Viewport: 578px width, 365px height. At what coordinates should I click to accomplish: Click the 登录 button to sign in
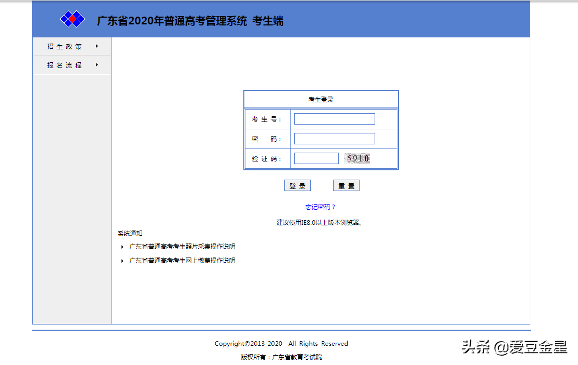tap(297, 185)
